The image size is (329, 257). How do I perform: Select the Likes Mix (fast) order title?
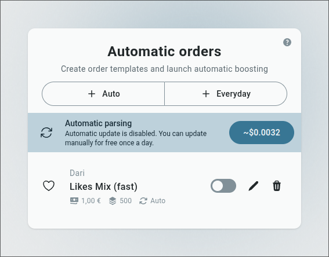(103, 186)
